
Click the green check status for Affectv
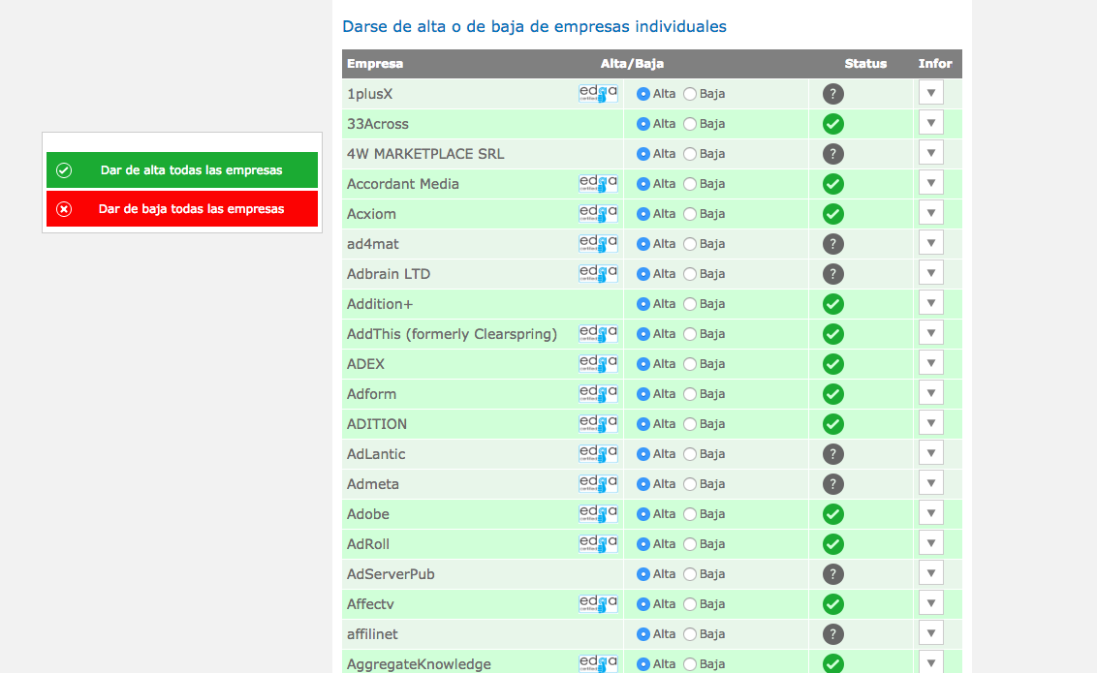tap(832, 604)
